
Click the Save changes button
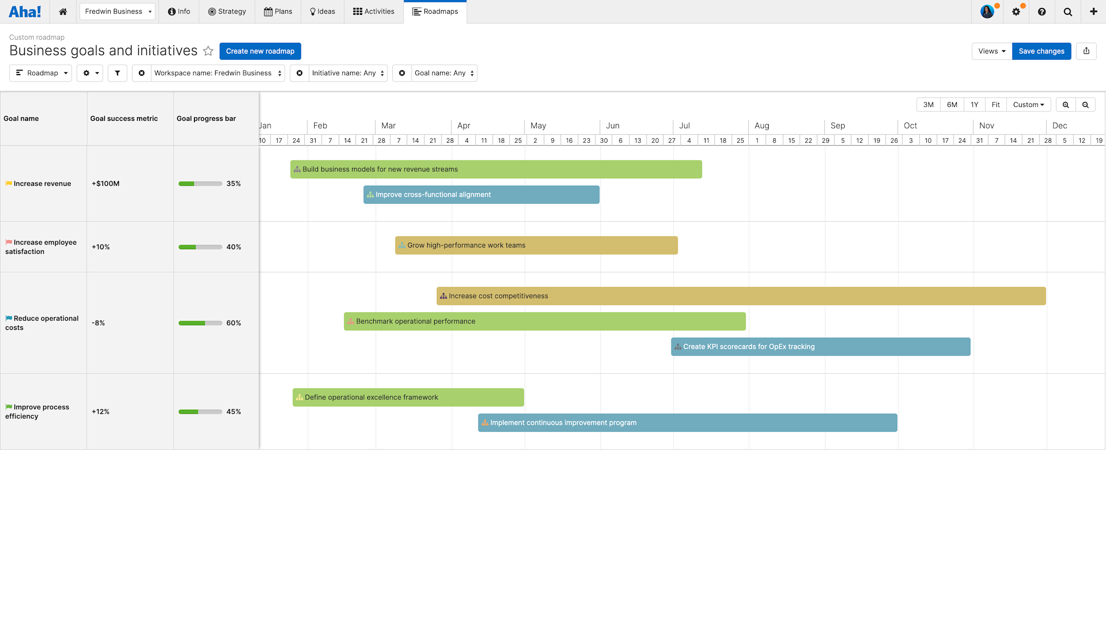tap(1041, 51)
